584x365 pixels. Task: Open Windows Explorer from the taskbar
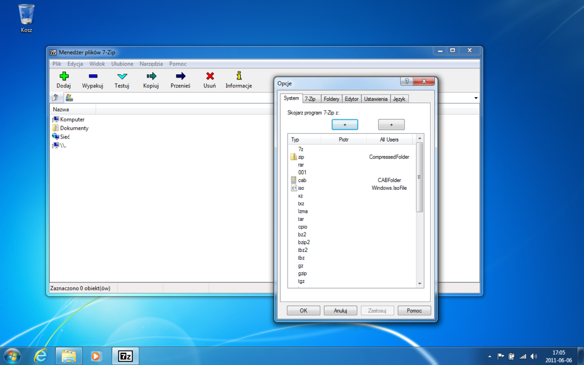[x=69, y=356]
